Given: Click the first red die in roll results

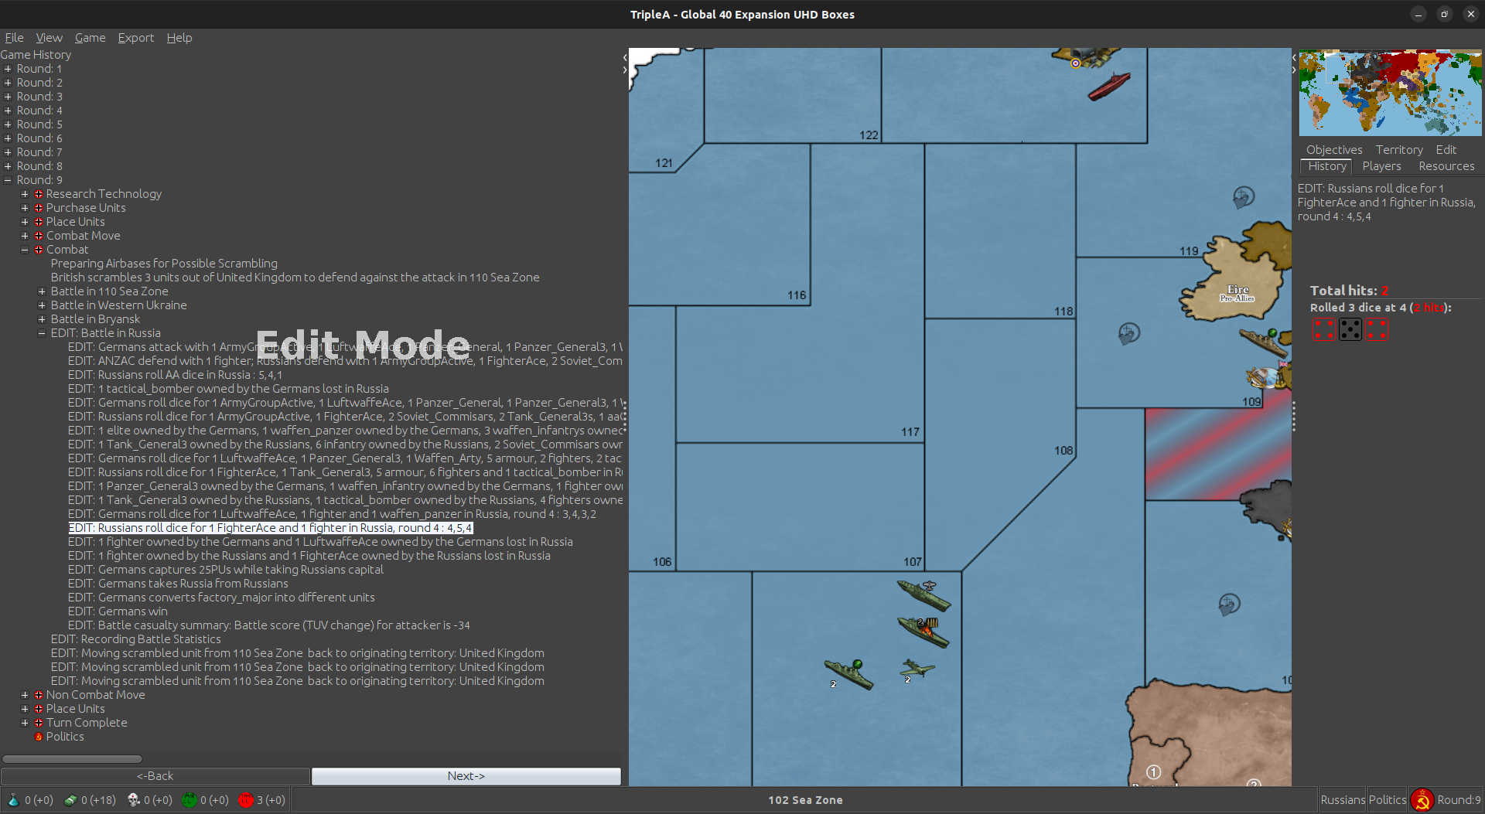Looking at the screenshot, I should tap(1324, 330).
